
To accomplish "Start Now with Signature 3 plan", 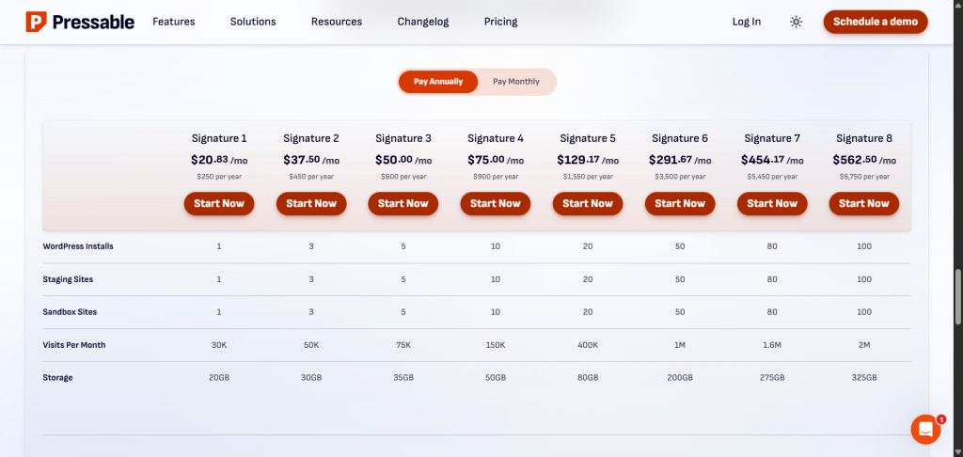I will click(x=403, y=203).
